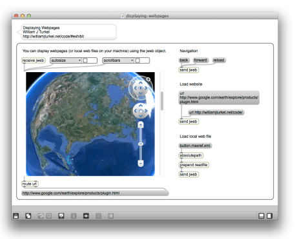Click the bottom-panel layout icon at right

tap(261, 216)
